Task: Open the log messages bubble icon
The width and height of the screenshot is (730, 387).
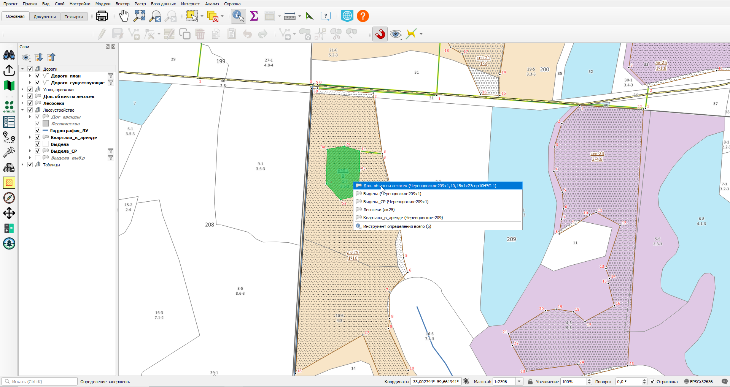Action: click(x=725, y=381)
